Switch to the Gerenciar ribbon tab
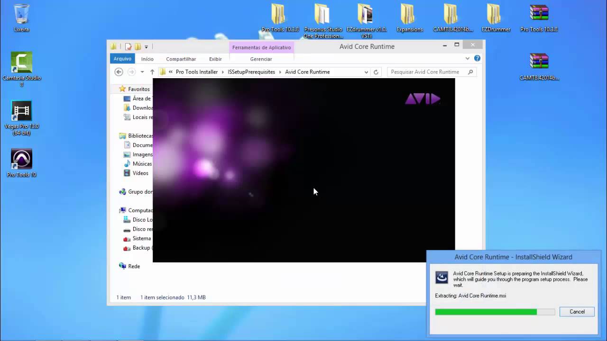Viewport: 607px width, 341px height. (261, 59)
